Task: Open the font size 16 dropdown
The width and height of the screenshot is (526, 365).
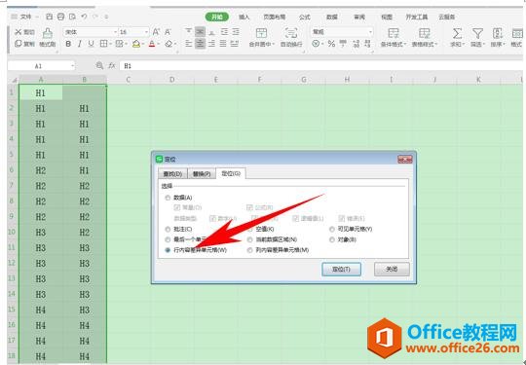Action: 146,32
